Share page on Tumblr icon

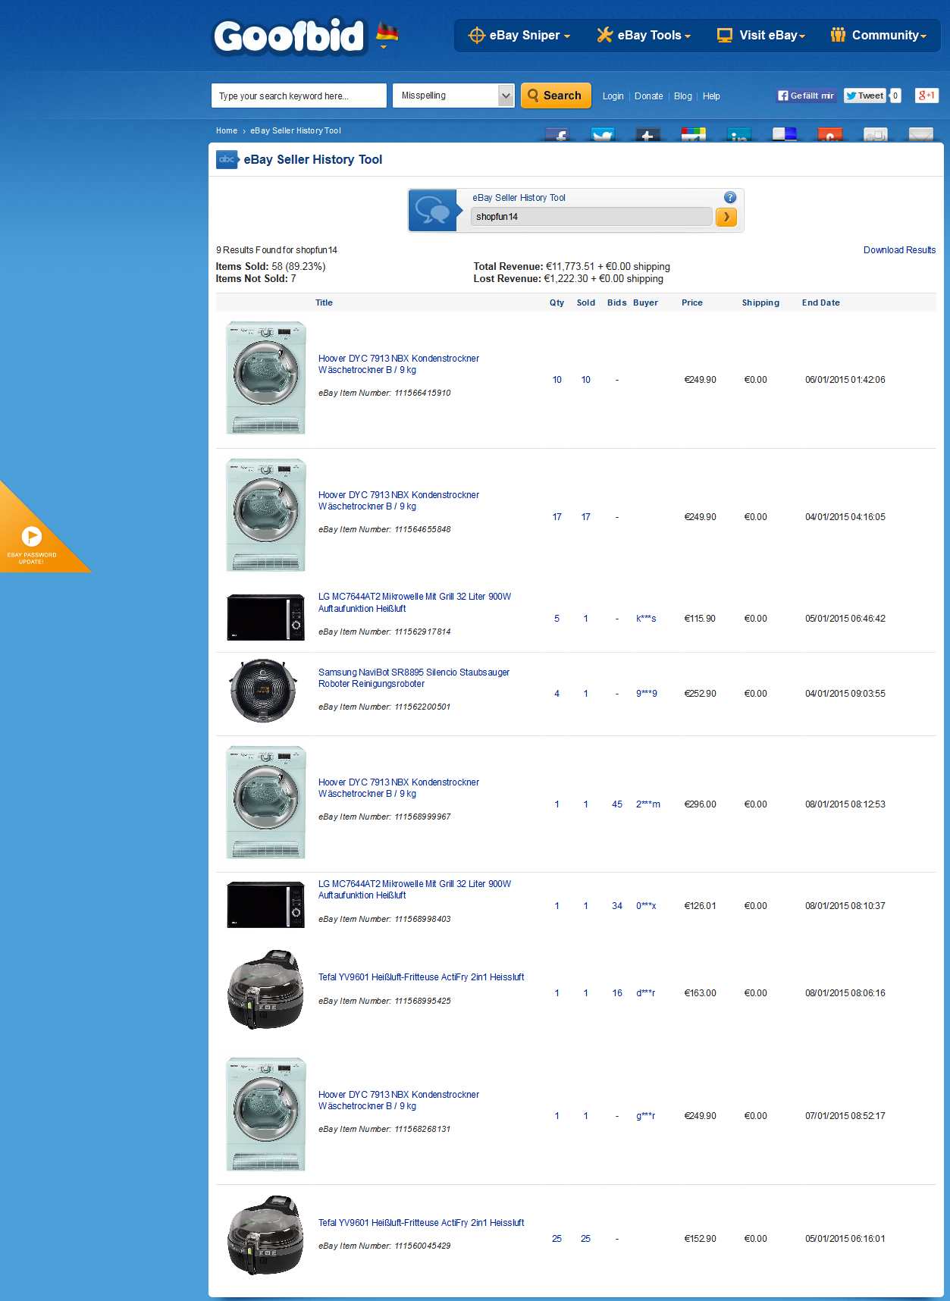click(648, 135)
